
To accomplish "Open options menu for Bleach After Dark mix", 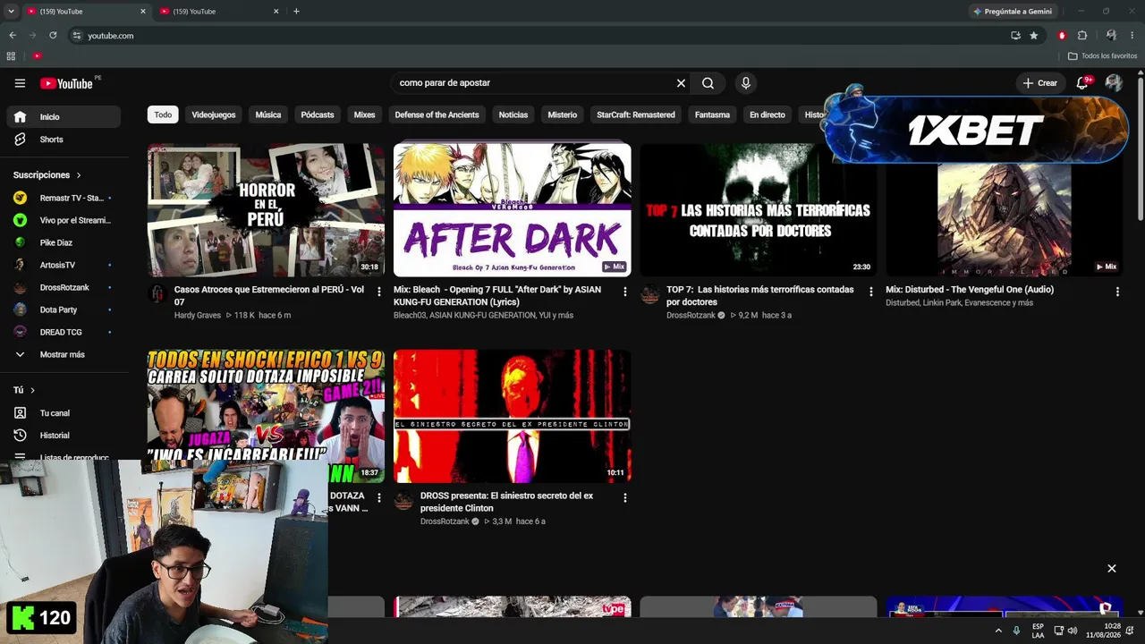I will click(x=624, y=292).
